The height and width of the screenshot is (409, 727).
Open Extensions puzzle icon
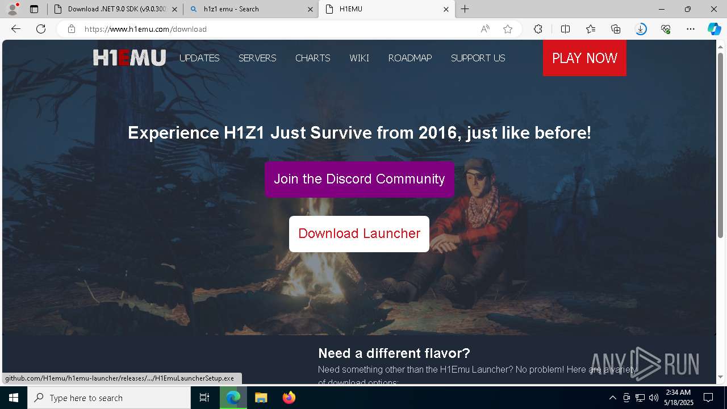click(538, 29)
